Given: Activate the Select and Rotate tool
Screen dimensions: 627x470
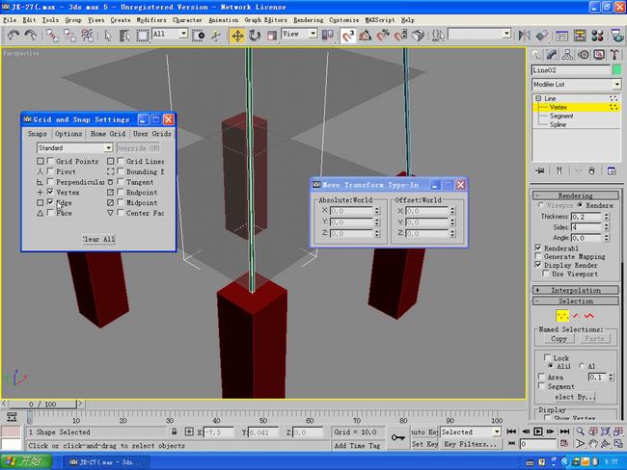Looking at the screenshot, I should (255, 36).
